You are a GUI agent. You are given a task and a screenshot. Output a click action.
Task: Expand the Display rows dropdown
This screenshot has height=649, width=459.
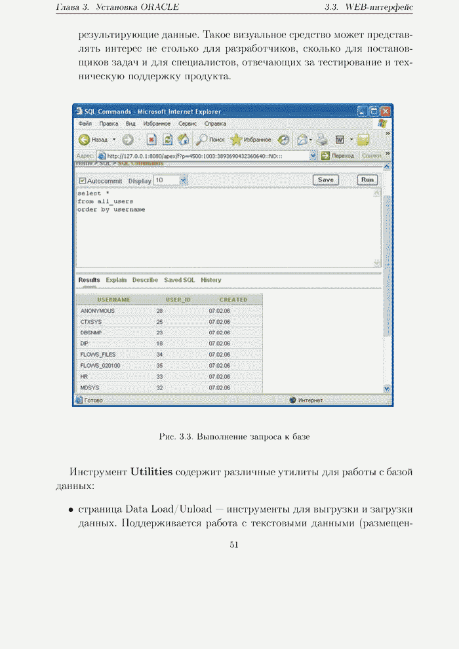[x=183, y=180]
